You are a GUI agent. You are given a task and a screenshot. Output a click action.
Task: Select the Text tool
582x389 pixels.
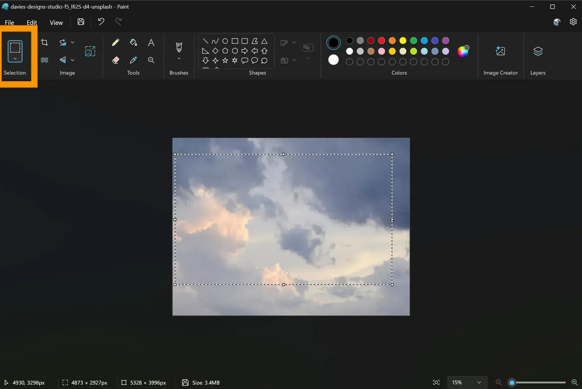click(151, 42)
